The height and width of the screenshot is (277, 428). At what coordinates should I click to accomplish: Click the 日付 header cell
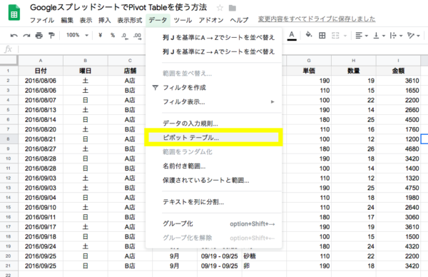click(x=41, y=71)
